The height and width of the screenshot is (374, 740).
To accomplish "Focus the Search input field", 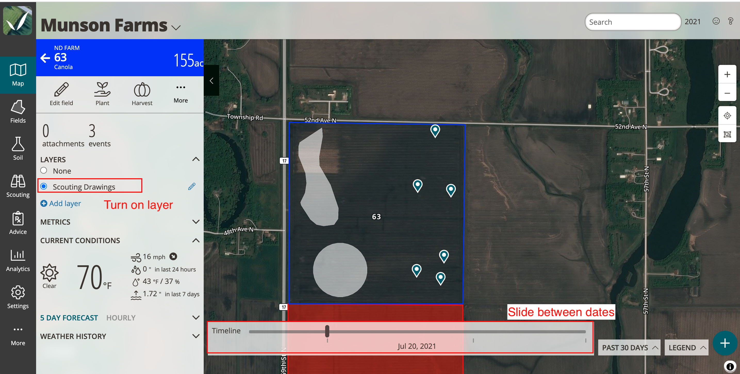I will [633, 22].
